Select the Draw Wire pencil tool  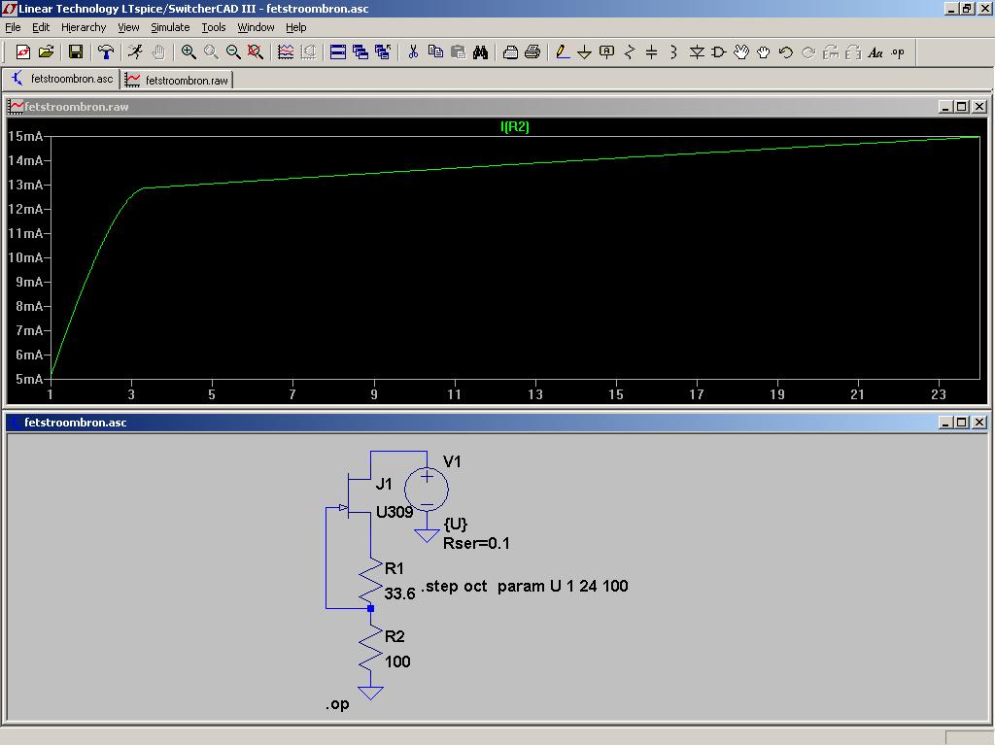pos(563,52)
